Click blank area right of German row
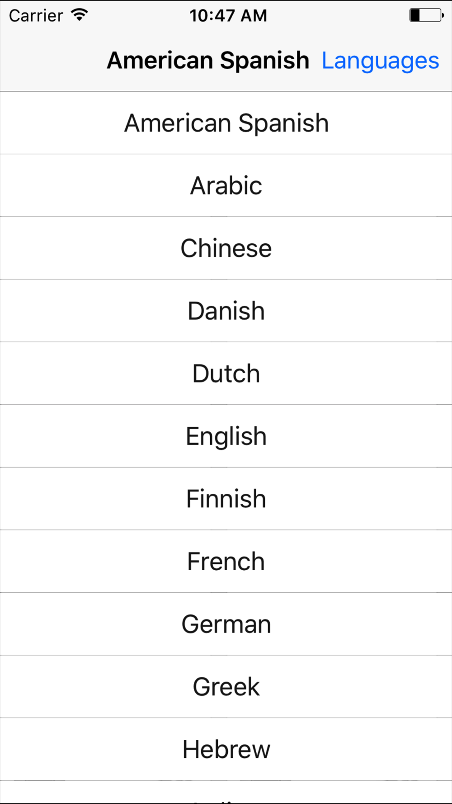The width and height of the screenshot is (452, 804). [x=362, y=624]
